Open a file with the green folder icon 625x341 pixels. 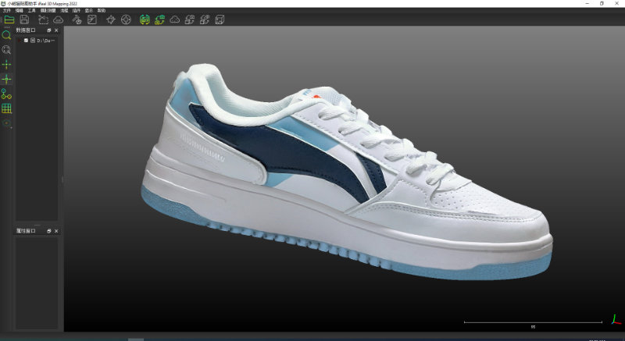coord(9,20)
